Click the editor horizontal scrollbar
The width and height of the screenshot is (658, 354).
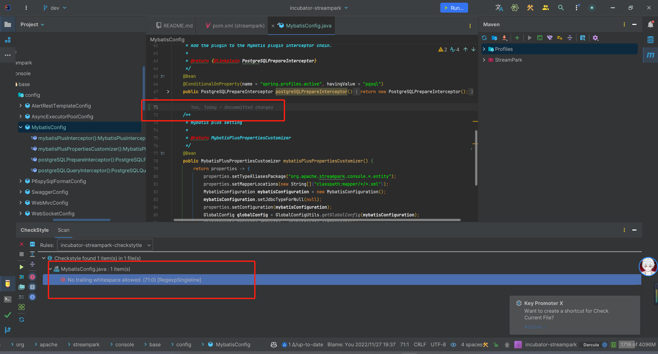click(x=317, y=220)
